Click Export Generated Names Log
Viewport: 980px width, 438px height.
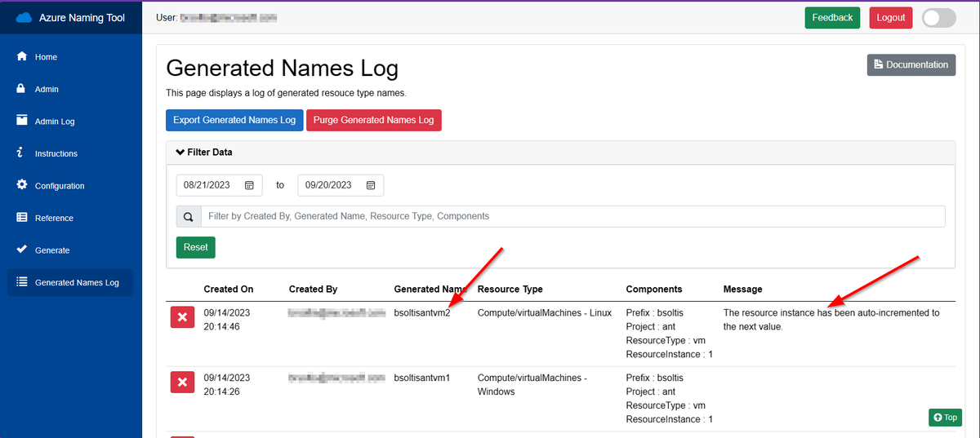click(234, 120)
